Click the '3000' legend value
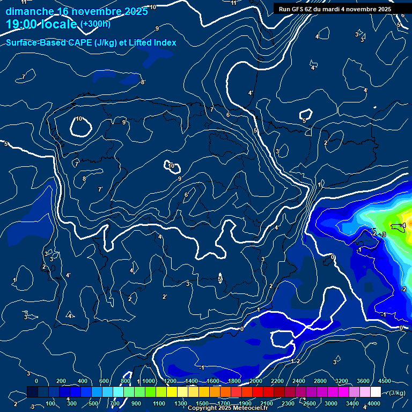This screenshot has width=412, height=412. pyautogui.click(x=331, y=403)
